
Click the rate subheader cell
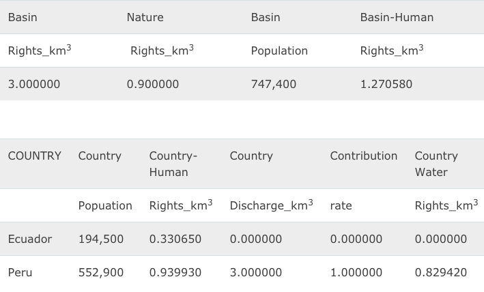(341, 205)
